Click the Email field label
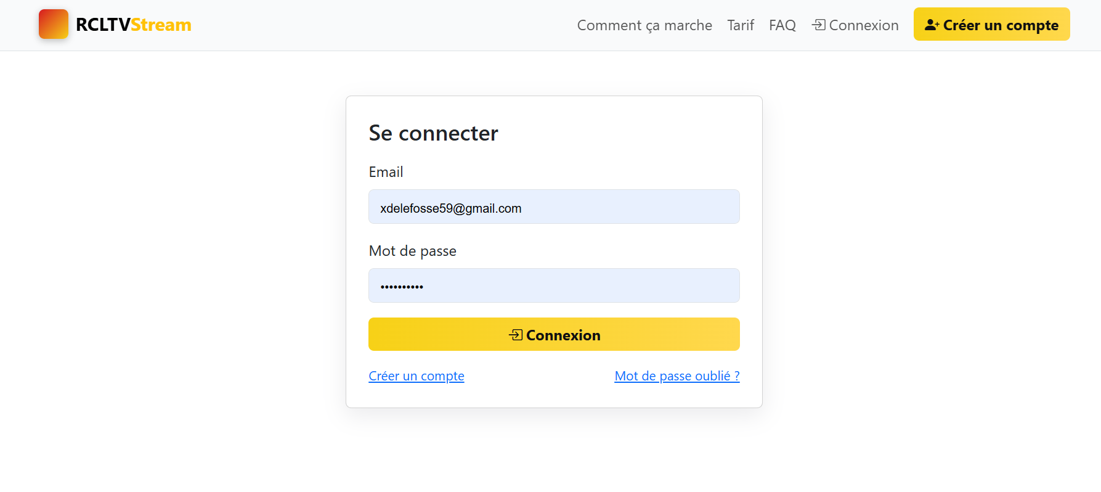Image resolution: width=1101 pixels, height=492 pixels. (x=386, y=171)
